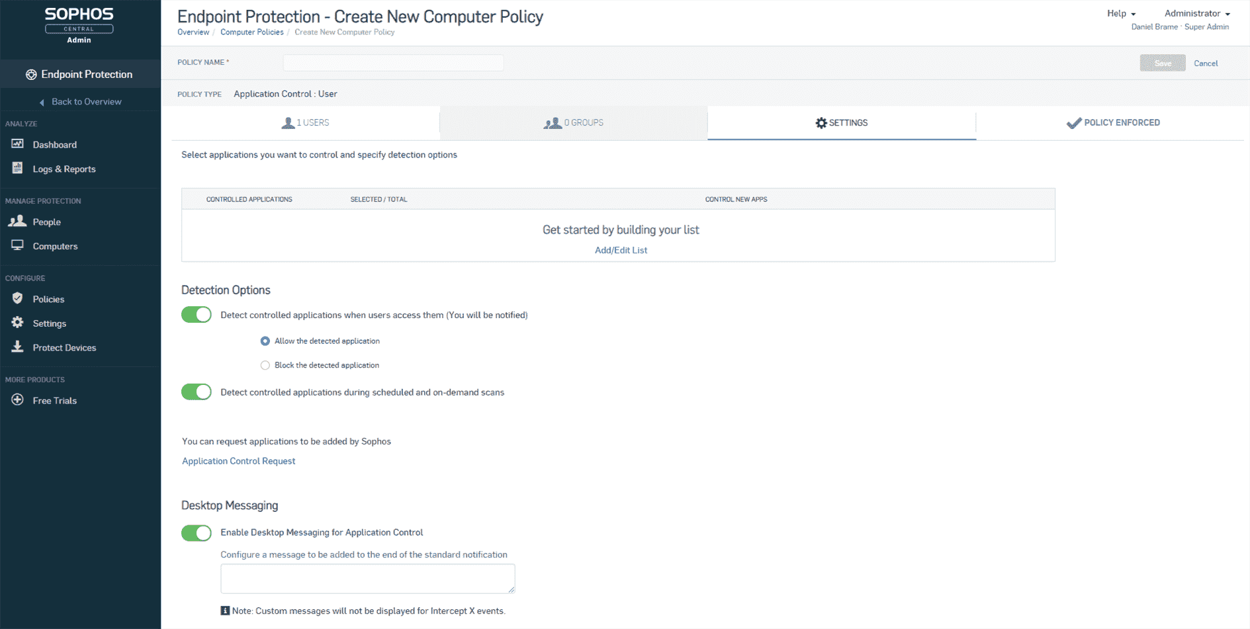Click the Selected / Total column header
Screen dimensions: 1250x629
click(x=379, y=199)
